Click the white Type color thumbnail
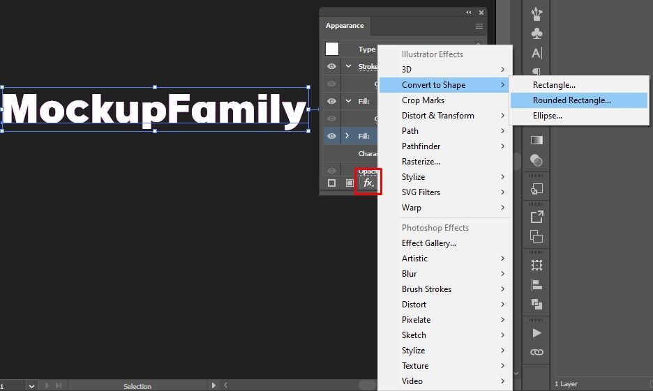Screen dimensions: 653x391 click(332, 49)
